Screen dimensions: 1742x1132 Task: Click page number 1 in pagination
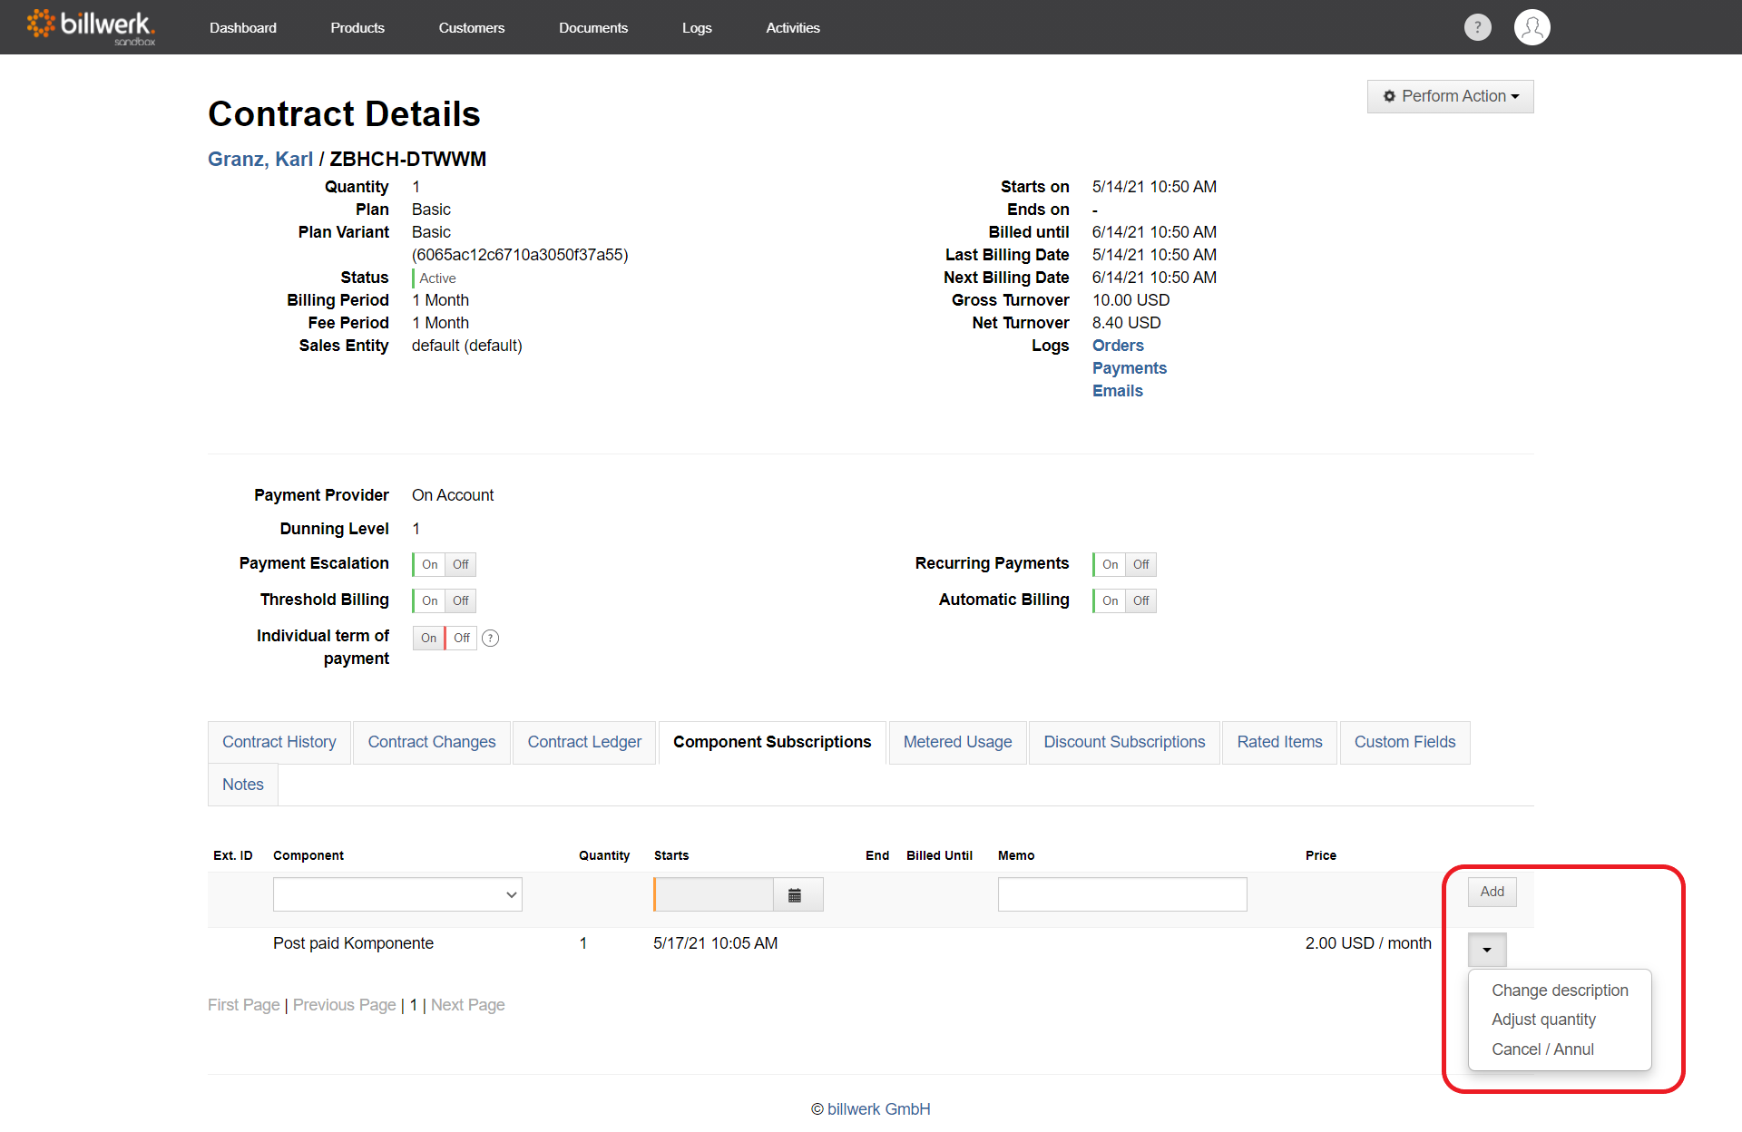(414, 1005)
